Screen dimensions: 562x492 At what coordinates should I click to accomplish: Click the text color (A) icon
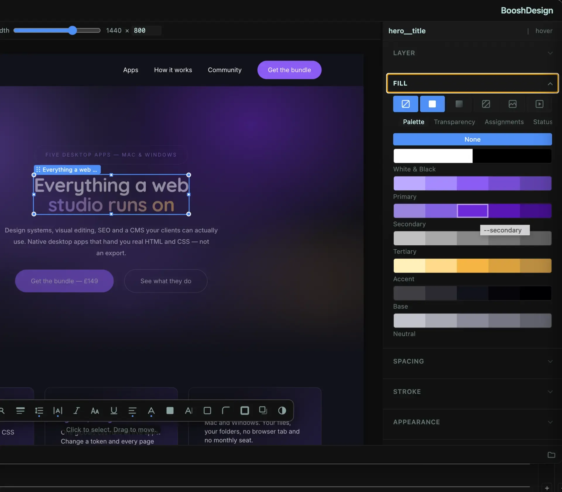(151, 411)
